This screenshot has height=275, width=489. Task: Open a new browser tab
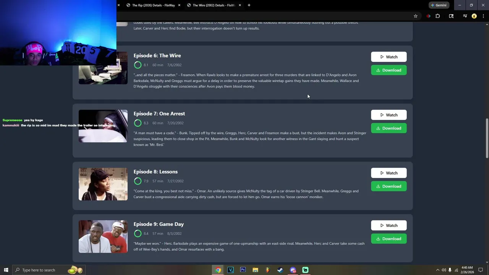[x=249, y=5]
